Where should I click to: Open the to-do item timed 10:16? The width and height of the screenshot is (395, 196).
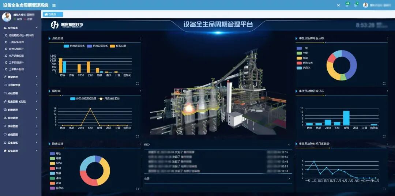pos(218,152)
